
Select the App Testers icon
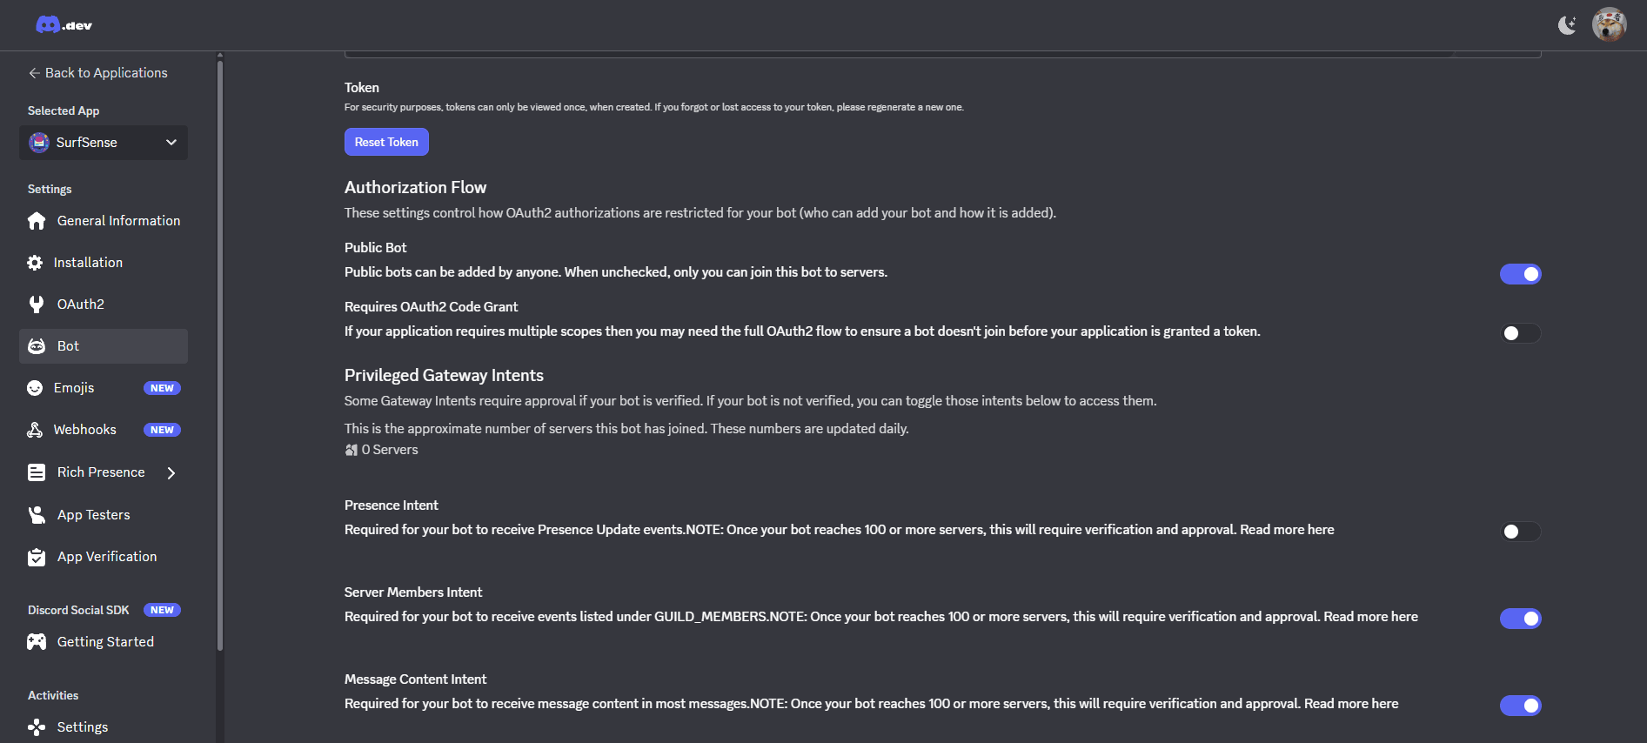point(37,514)
